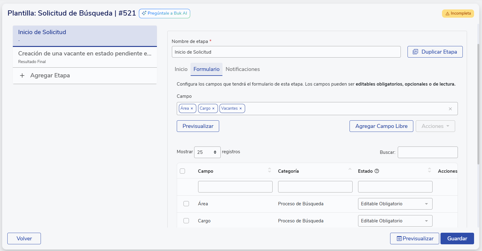This screenshot has height=251, width=482.
Task: Remove the Área tag from Campo field
Action: pyautogui.click(x=192, y=108)
